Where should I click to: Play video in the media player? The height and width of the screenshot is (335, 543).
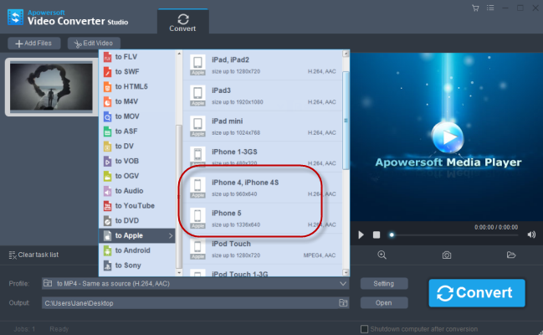(361, 235)
